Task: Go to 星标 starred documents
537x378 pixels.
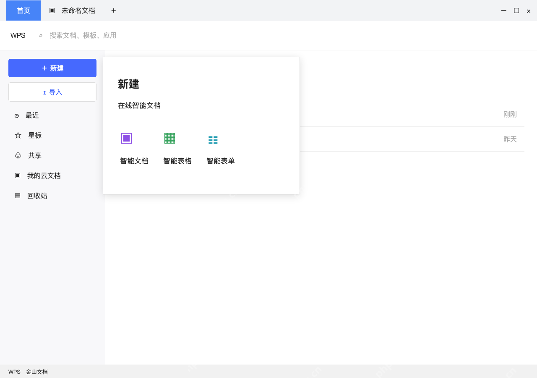Action: point(35,135)
